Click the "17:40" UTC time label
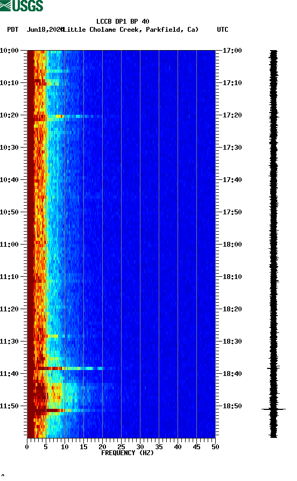The image size is (297, 481). click(x=232, y=180)
